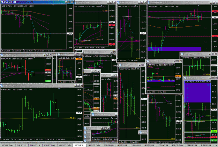Click the purple shaded zone in GBPUSD,H4 chart
218x147 pixels.
[x=174, y=49]
